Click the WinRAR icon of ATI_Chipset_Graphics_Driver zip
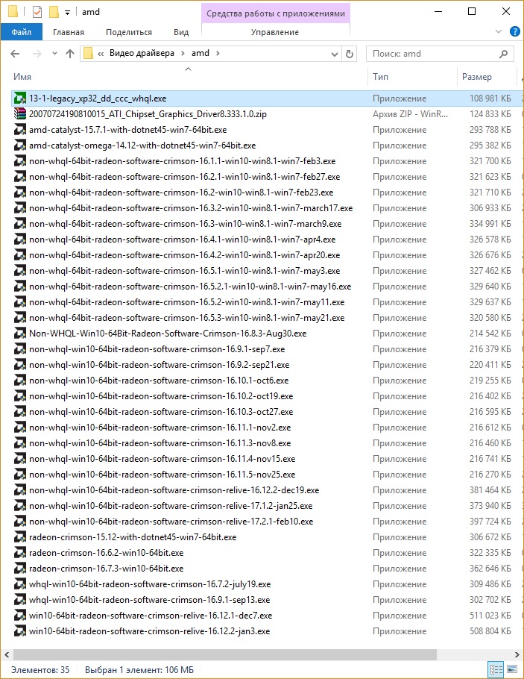The image size is (524, 679). (20, 114)
